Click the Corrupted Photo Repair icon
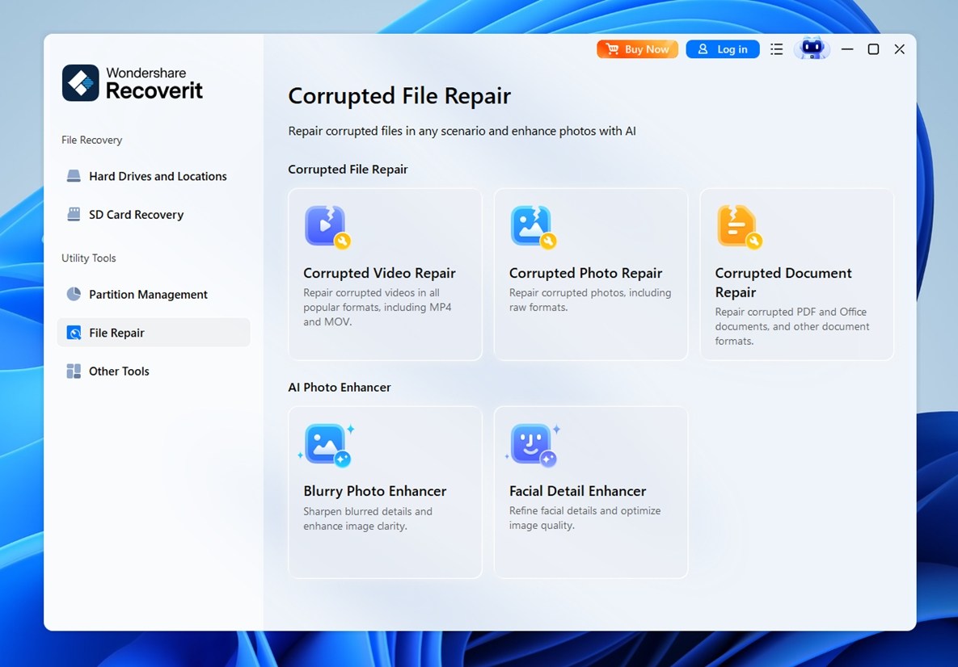This screenshot has width=958, height=667. pos(534,227)
